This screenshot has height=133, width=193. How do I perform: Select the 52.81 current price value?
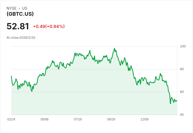18,26
